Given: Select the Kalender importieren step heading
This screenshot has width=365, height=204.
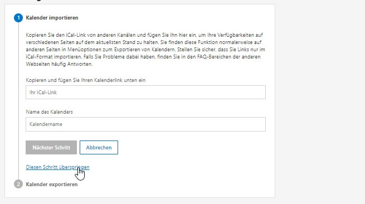Looking at the screenshot, I should point(52,18).
